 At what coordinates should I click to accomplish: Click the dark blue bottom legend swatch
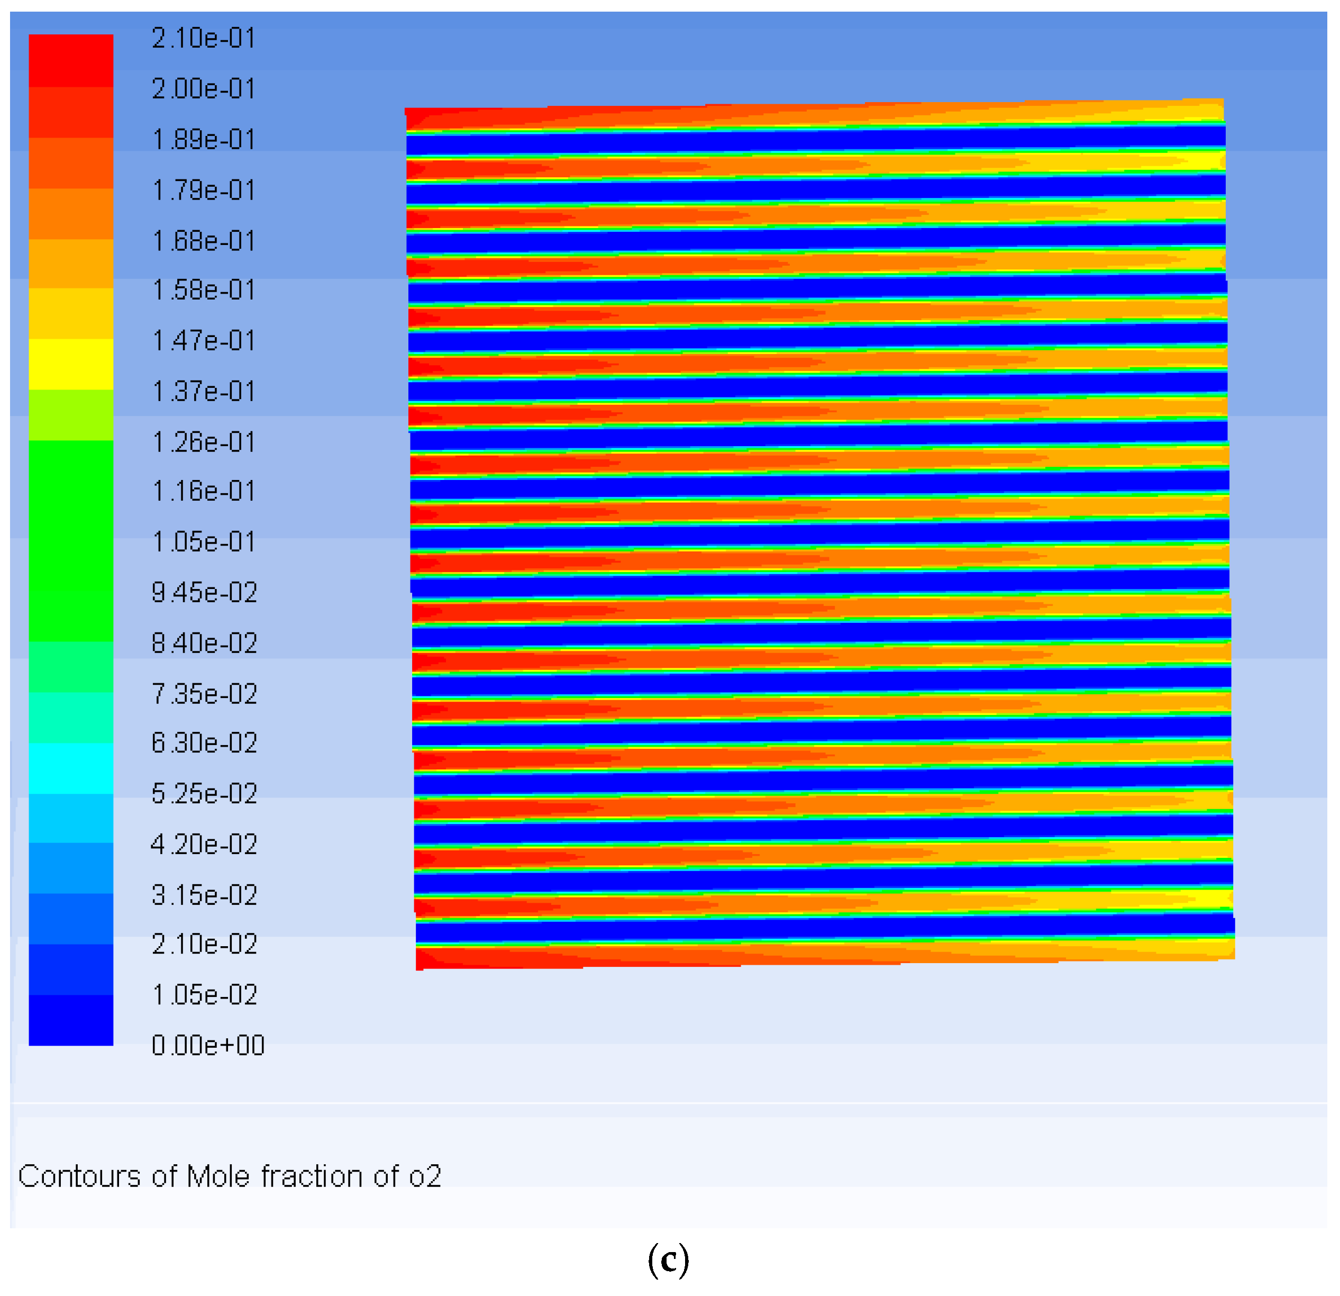click(70, 1020)
